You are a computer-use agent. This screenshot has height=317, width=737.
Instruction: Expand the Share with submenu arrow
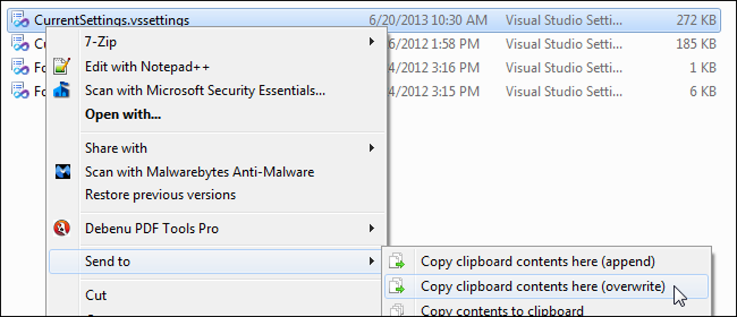click(372, 148)
